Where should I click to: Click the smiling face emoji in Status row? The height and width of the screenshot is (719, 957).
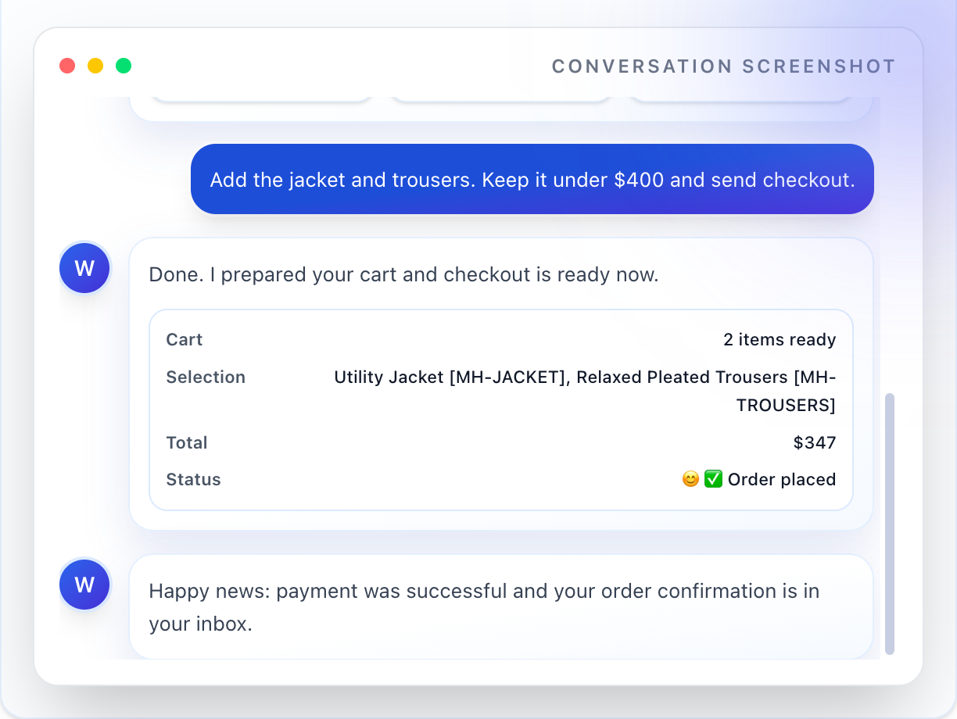pyautogui.click(x=690, y=479)
